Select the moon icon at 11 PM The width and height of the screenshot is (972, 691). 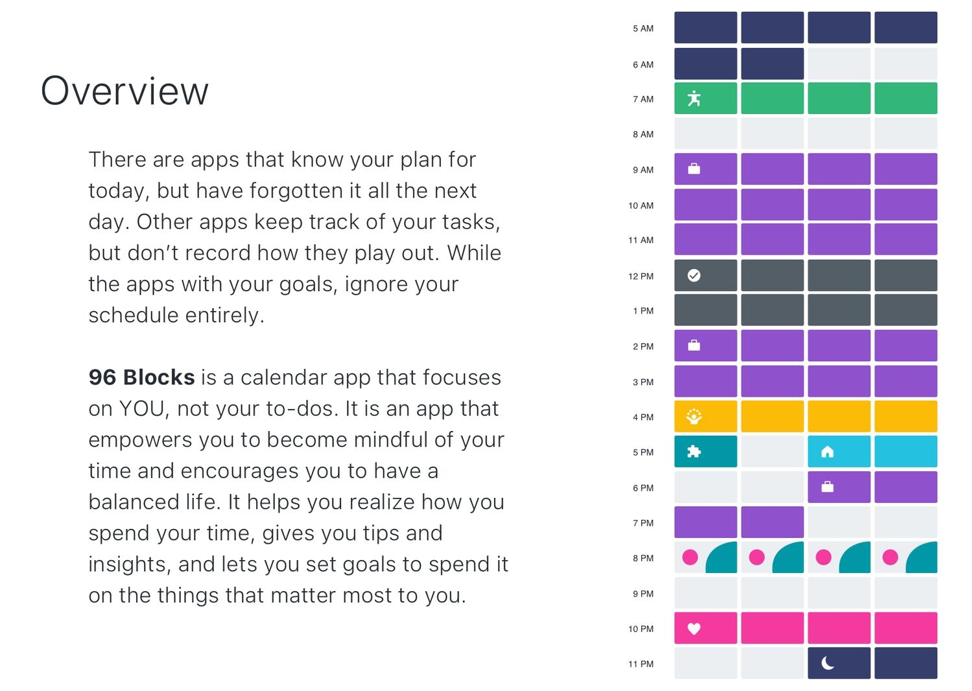[x=827, y=663]
